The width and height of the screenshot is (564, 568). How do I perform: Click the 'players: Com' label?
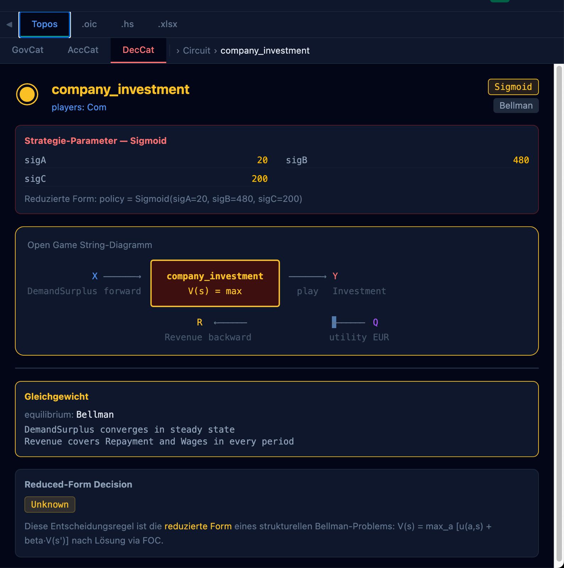(x=79, y=108)
